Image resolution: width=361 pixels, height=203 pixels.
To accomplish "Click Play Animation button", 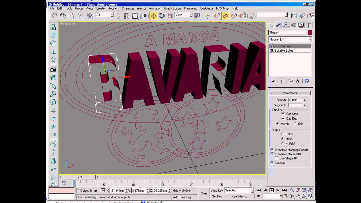I will (x=271, y=190).
